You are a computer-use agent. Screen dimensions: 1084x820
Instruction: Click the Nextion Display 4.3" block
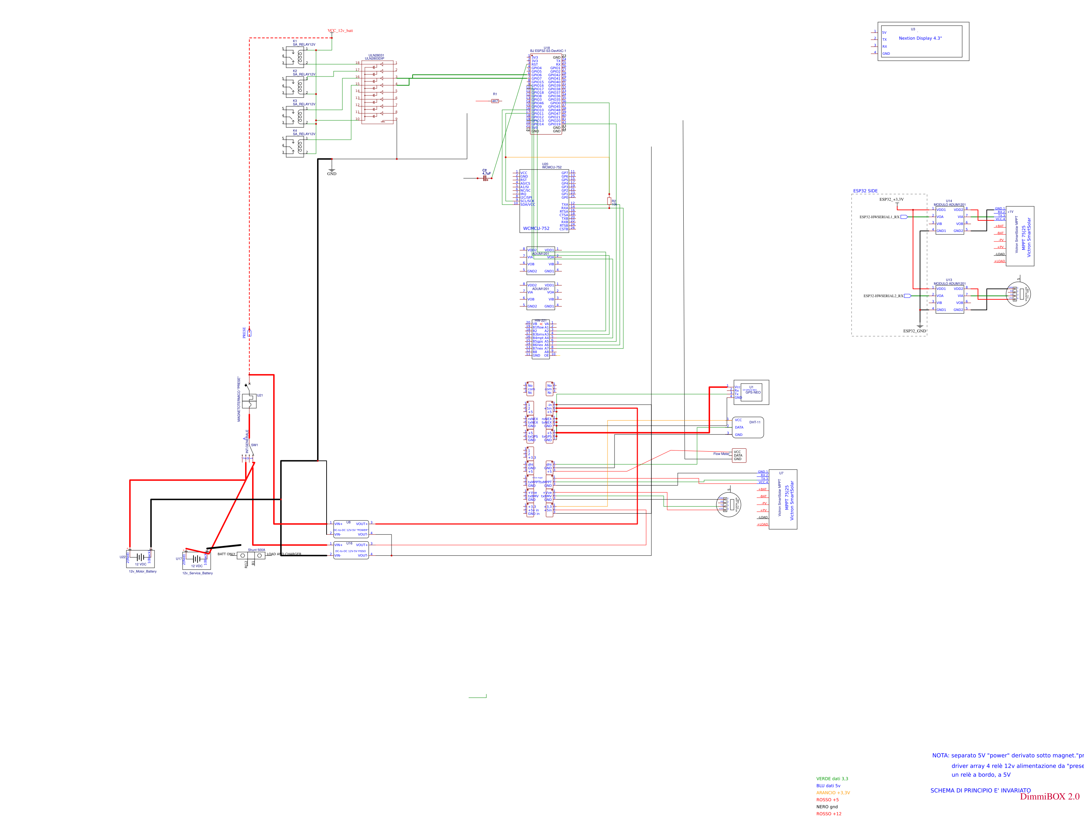(923, 41)
